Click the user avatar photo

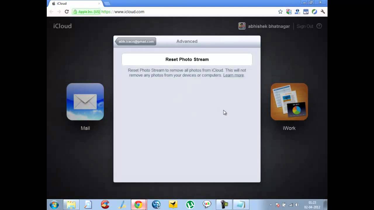click(x=242, y=26)
